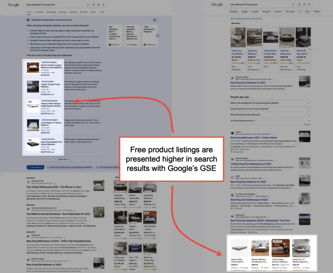This screenshot has height=273, width=333.
Task: Toggle the generative AI layout view icon
Action: point(154,20)
